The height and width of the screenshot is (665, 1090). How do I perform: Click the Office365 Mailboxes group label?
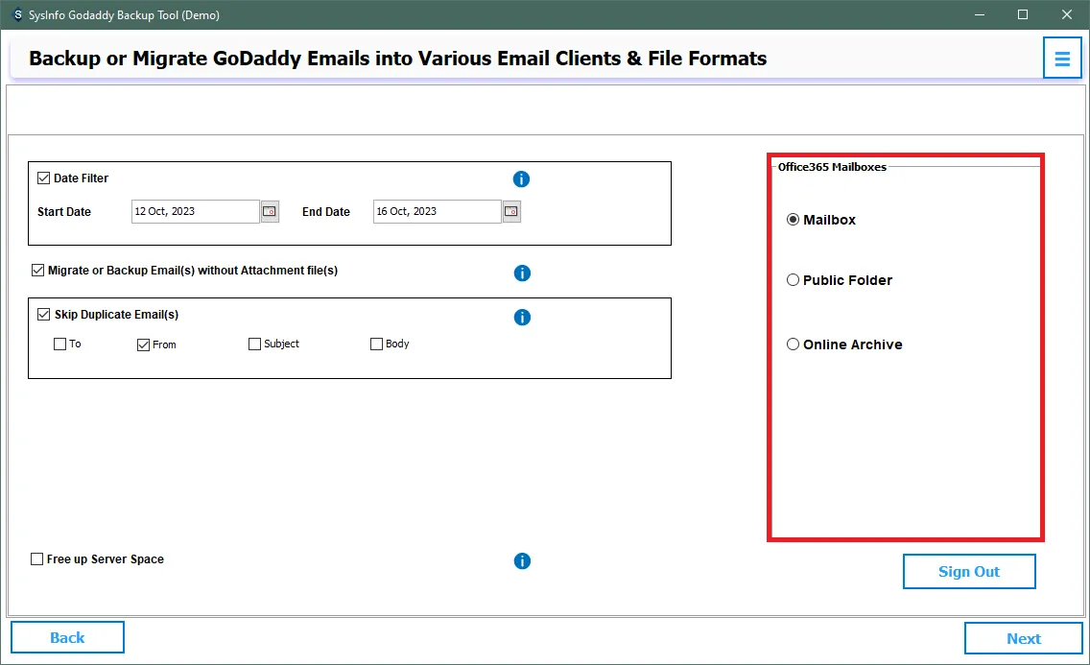pos(832,167)
